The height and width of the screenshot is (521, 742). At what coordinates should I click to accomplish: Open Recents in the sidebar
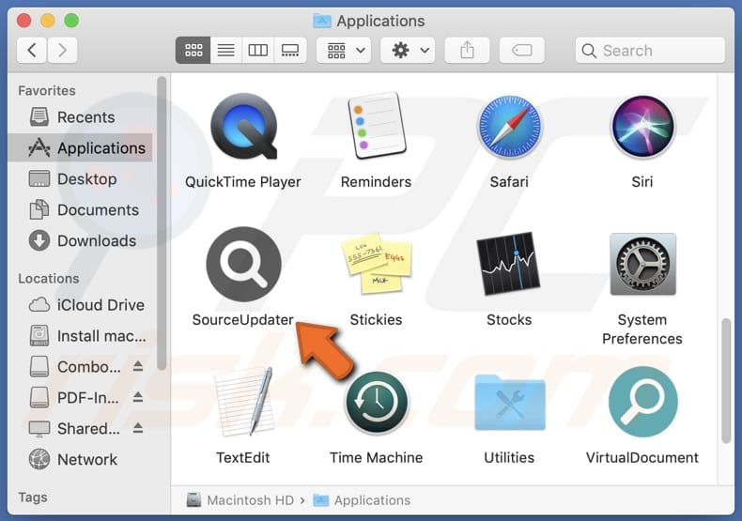point(80,117)
